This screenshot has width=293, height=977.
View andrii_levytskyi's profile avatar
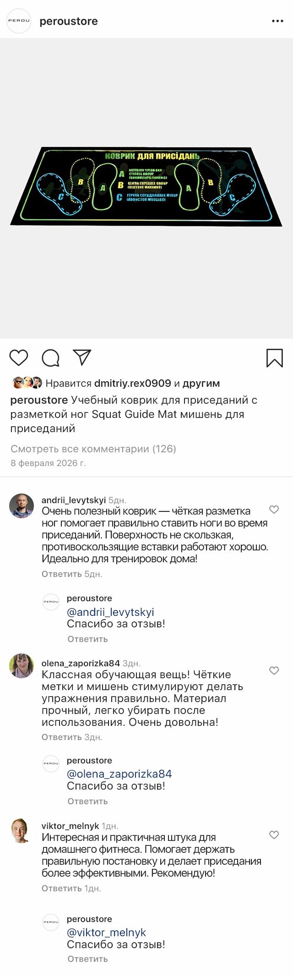point(22,505)
